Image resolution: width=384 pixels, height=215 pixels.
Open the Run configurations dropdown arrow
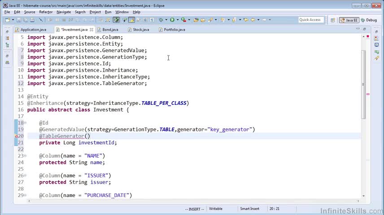point(178,20)
